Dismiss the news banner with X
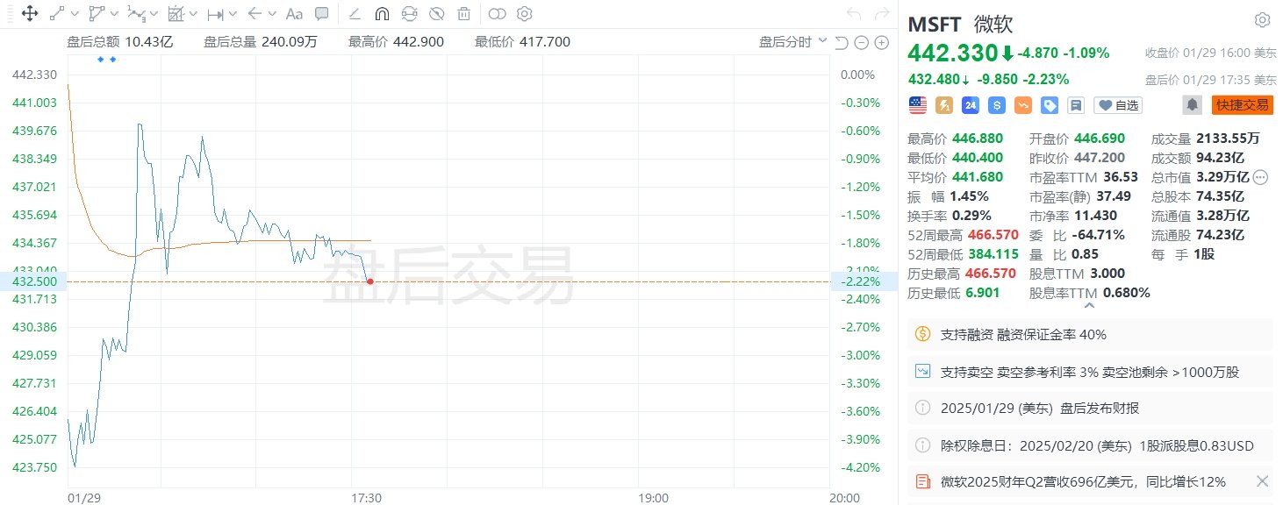This screenshot has width=1283, height=505. 1262,481
